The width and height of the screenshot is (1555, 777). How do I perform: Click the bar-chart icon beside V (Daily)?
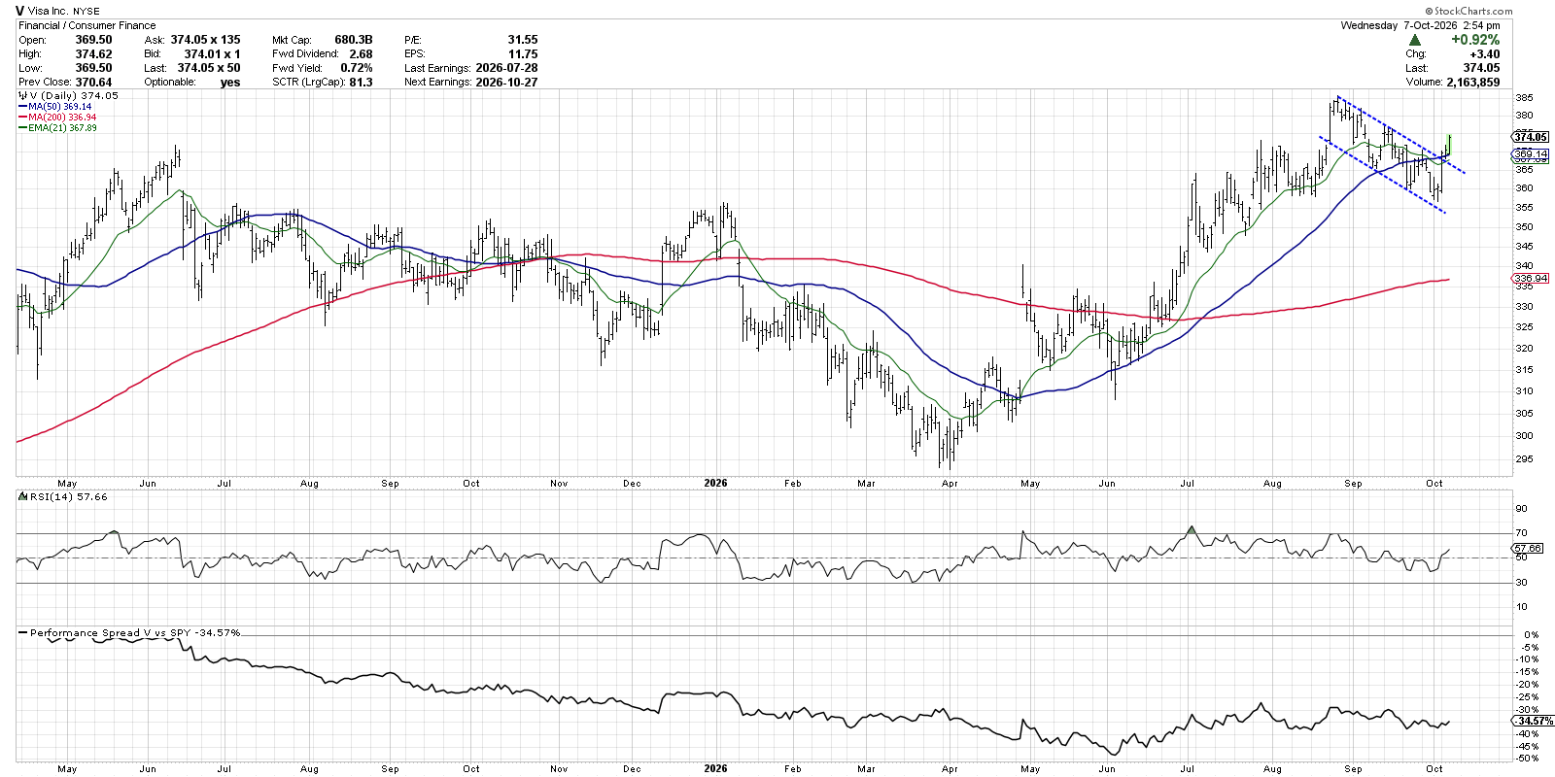(x=22, y=95)
